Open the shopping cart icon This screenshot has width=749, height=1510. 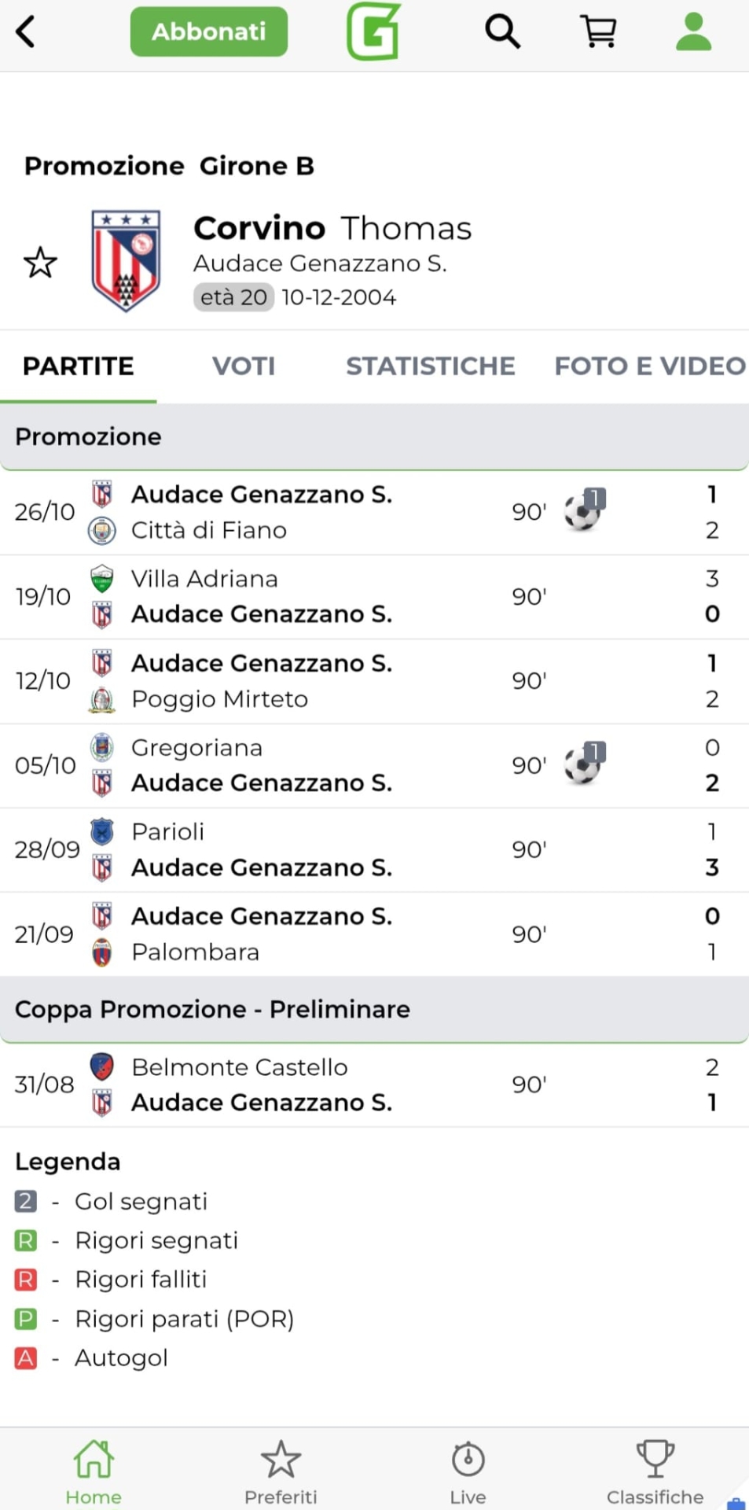(x=599, y=32)
